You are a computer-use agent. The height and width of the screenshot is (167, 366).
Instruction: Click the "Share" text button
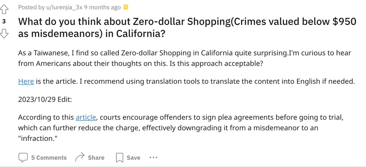click(x=96, y=158)
